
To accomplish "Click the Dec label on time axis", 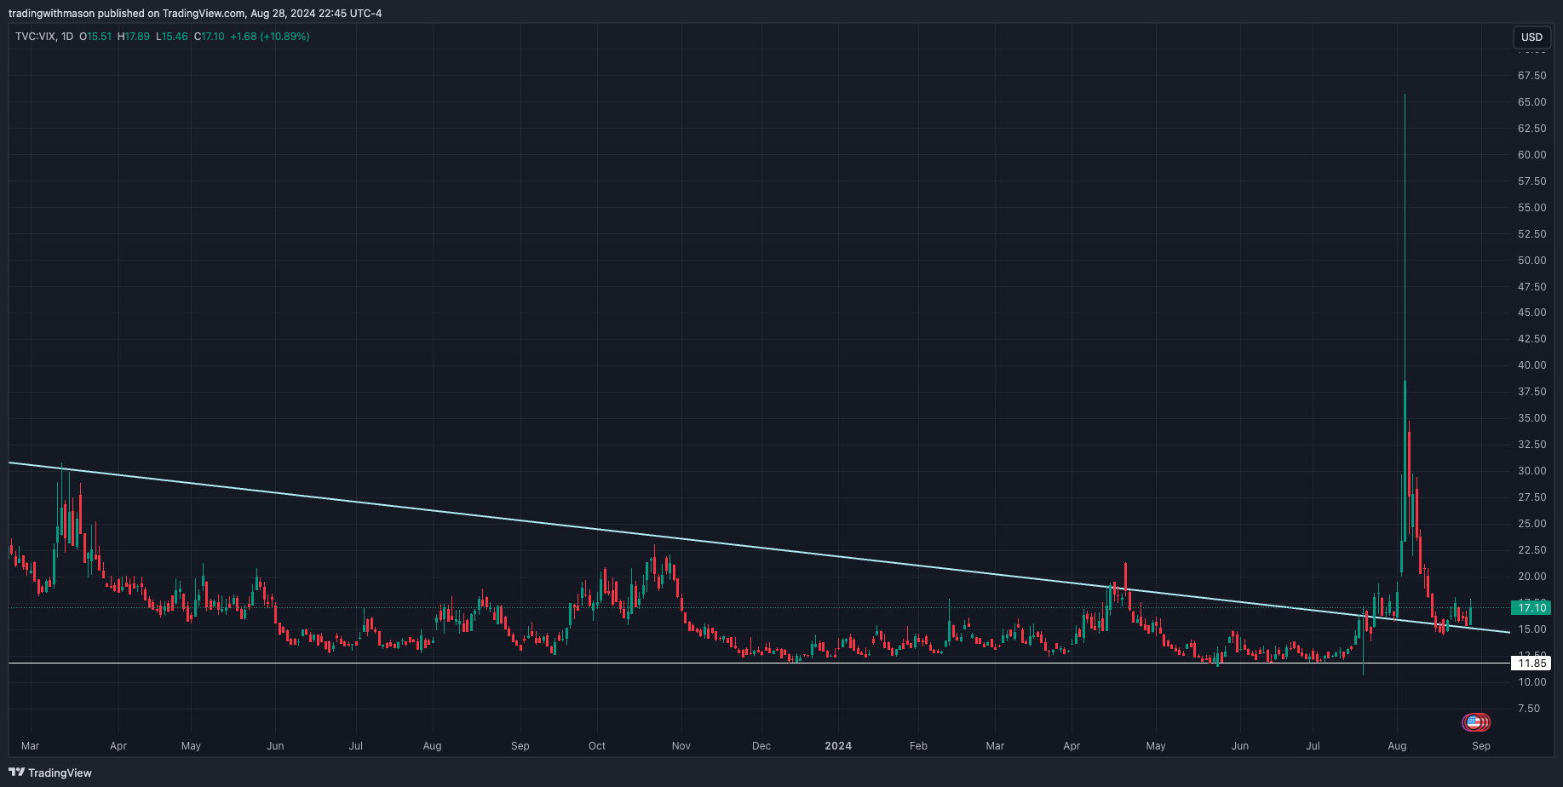I will click(x=761, y=746).
